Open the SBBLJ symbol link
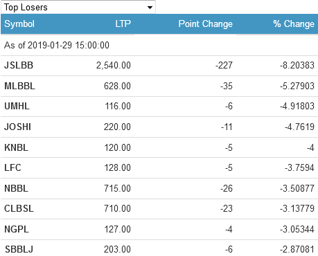This screenshot has height=256, width=318. click(19, 249)
